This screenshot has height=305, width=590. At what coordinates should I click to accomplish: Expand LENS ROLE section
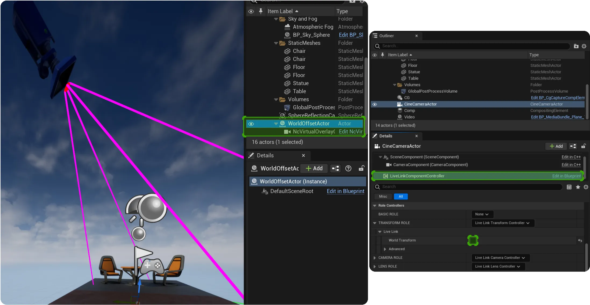pos(374,266)
